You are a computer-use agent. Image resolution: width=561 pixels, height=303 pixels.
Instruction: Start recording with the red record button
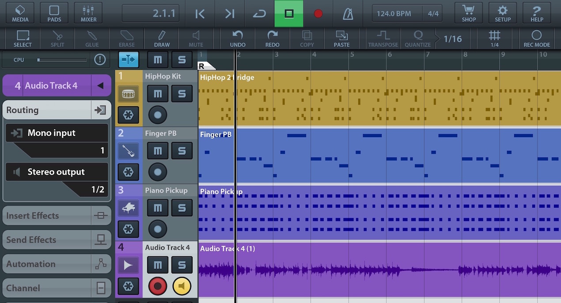318,14
